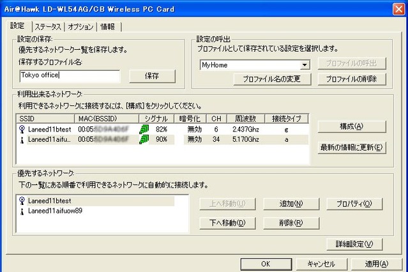
Task: Click the 追加(N) button
Action: click(x=291, y=204)
